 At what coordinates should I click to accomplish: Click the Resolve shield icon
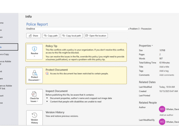pyautogui.click(x=34, y=49)
